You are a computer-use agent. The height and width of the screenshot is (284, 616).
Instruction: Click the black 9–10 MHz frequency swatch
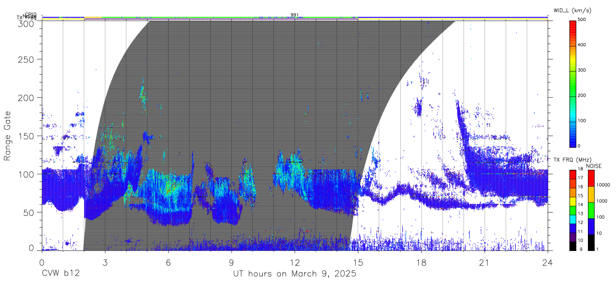pos(573,246)
